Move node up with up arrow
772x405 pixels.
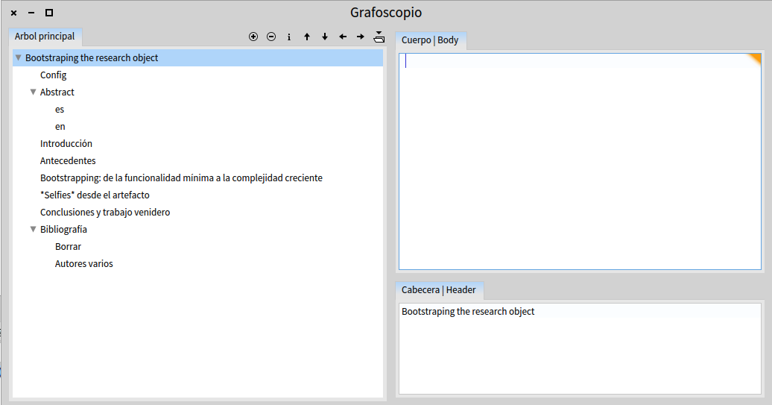pos(307,37)
